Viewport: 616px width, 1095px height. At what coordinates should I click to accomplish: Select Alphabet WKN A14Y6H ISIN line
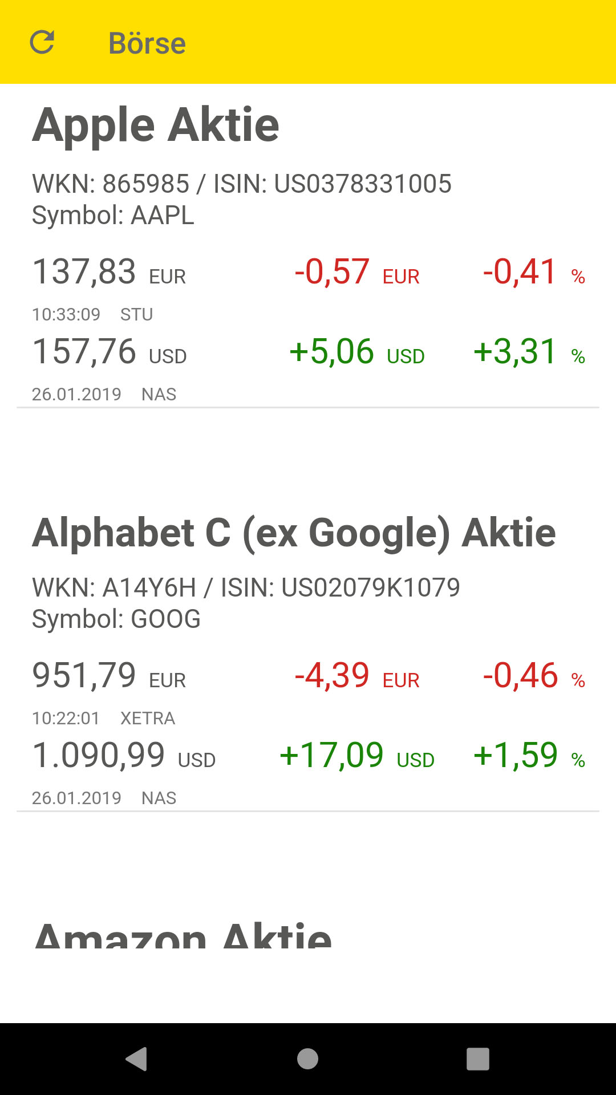245,587
